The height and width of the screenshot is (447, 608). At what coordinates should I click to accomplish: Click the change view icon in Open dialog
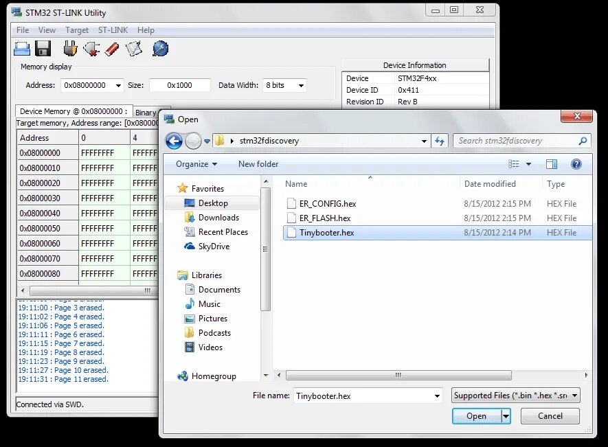(514, 164)
